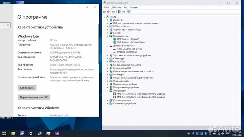The image size is (244, 137).
Task: Select second AMD A4-3320M APU processor entry
Action: click(x=141, y=97)
